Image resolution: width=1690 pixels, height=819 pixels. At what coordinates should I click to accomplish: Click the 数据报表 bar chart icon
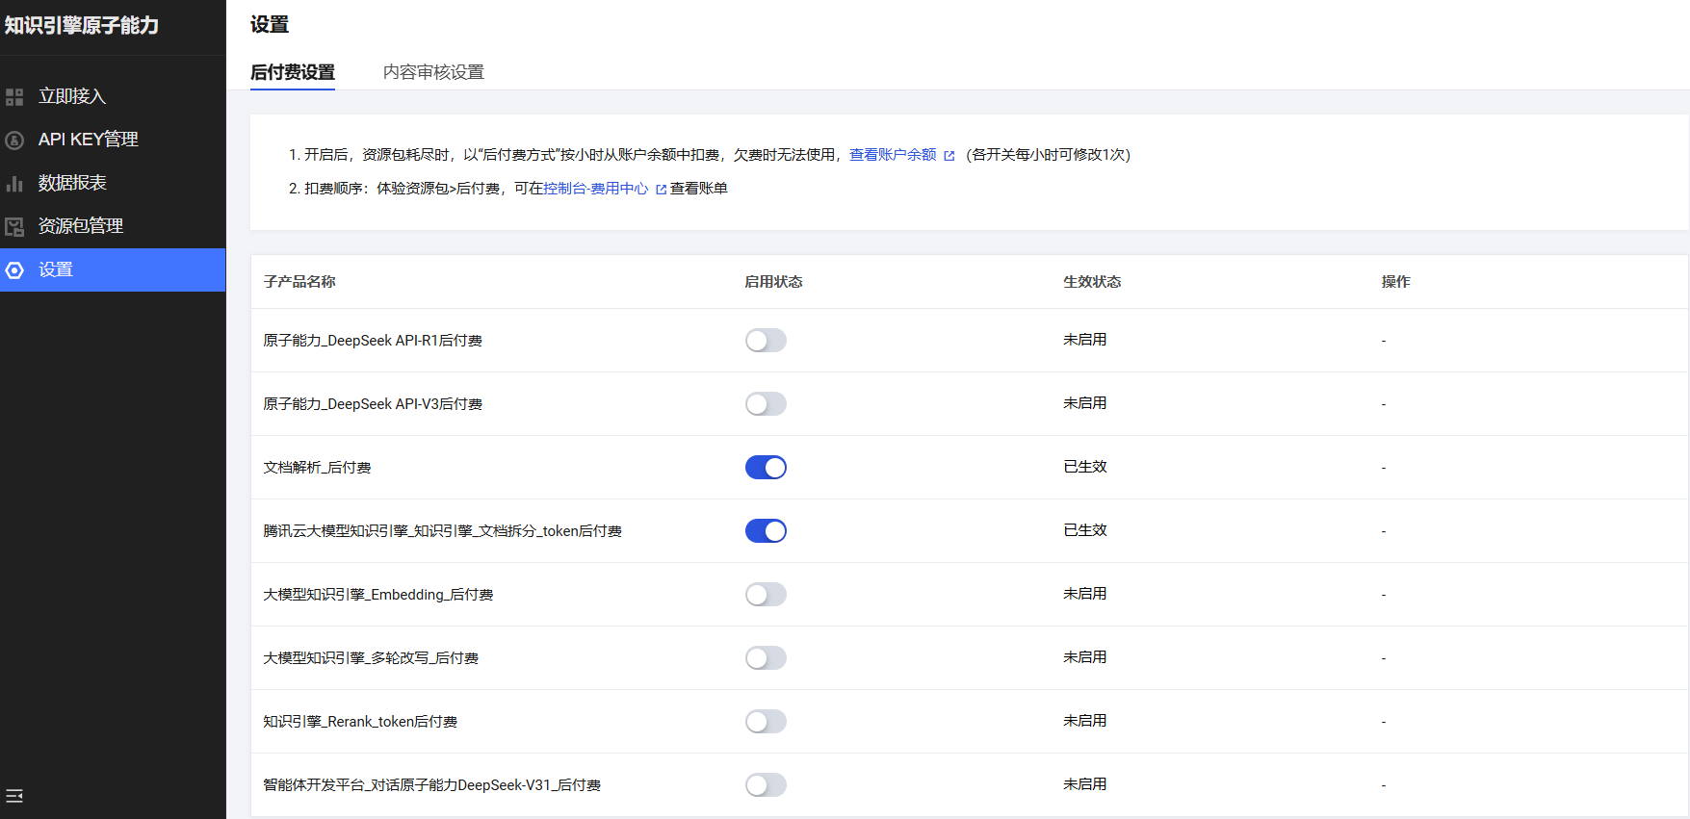14,184
